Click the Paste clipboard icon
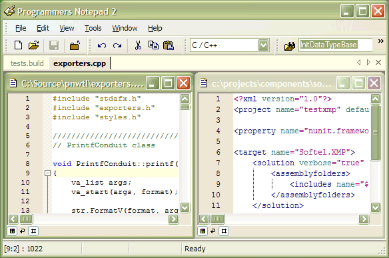The height and width of the screenshot is (258, 389). point(169,45)
